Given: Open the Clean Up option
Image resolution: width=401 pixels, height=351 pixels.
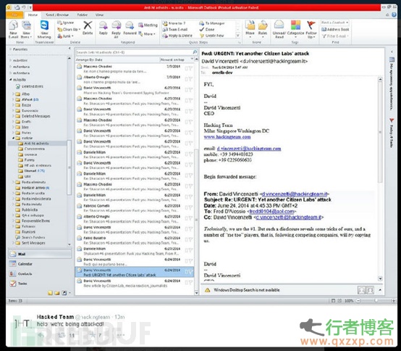Looking at the screenshot, I should pyautogui.click(x=69, y=30).
